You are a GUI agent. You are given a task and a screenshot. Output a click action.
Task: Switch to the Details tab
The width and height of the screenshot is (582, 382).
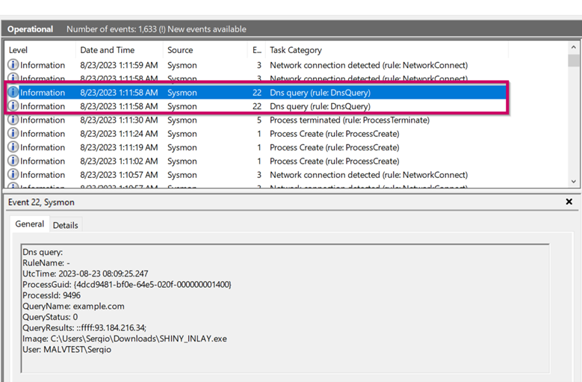coord(65,225)
